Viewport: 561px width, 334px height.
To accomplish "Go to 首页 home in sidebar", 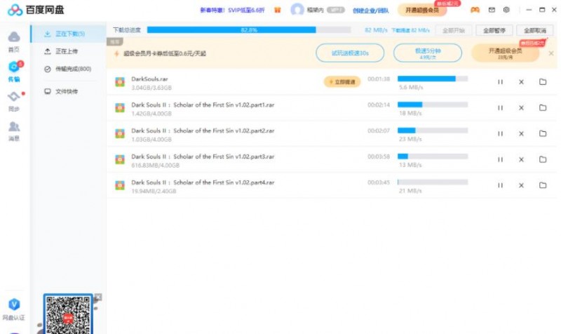I will [x=14, y=41].
